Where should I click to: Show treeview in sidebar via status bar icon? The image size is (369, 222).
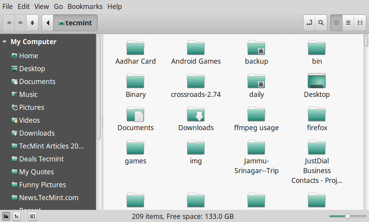pos(16,216)
